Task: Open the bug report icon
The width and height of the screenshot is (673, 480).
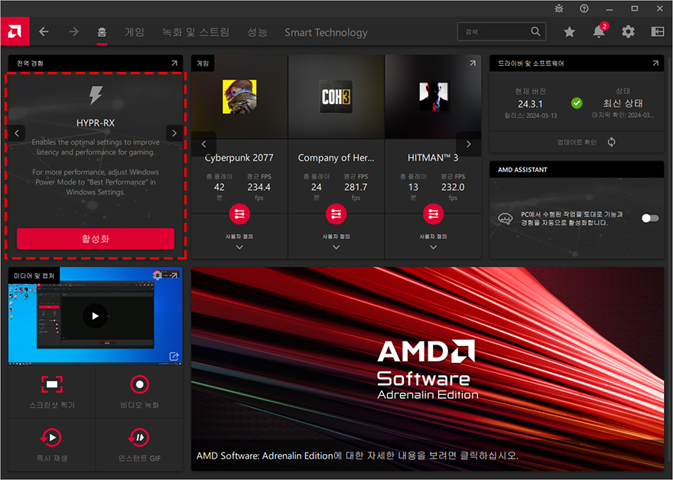Action: tap(559, 8)
